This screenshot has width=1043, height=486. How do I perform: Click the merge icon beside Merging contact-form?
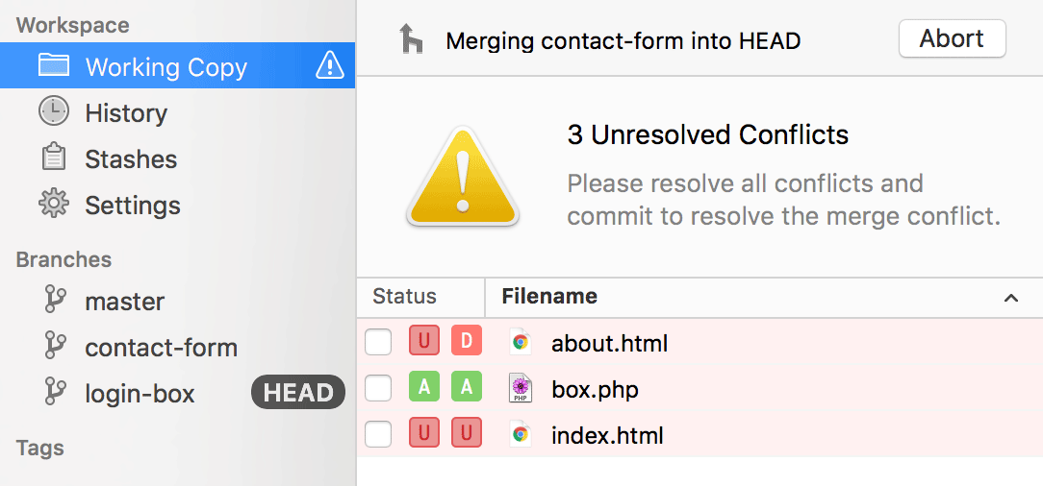click(412, 40)
